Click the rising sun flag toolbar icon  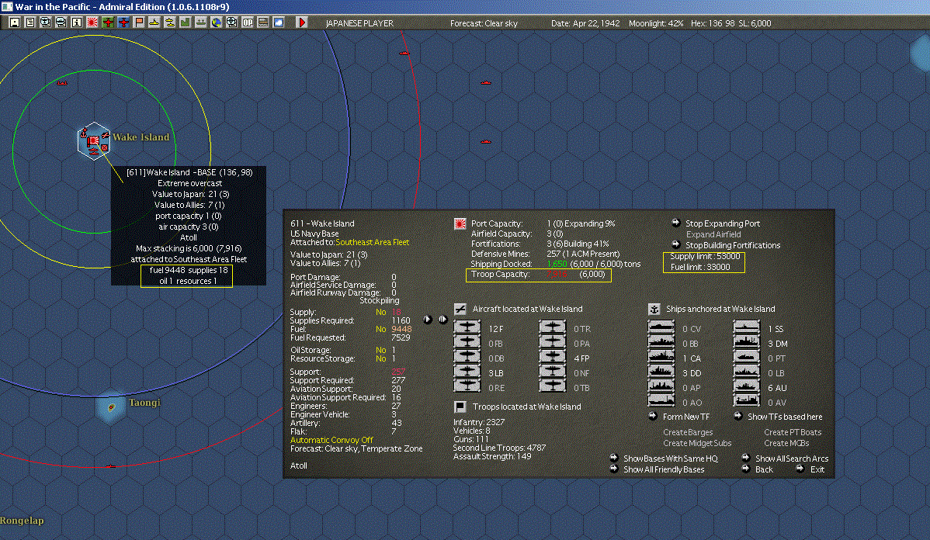tap(92, 22)
